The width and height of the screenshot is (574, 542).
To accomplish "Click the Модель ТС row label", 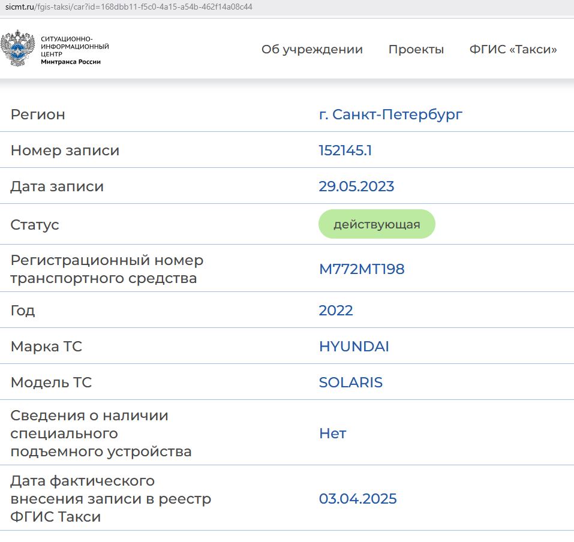I will [51, 383].
